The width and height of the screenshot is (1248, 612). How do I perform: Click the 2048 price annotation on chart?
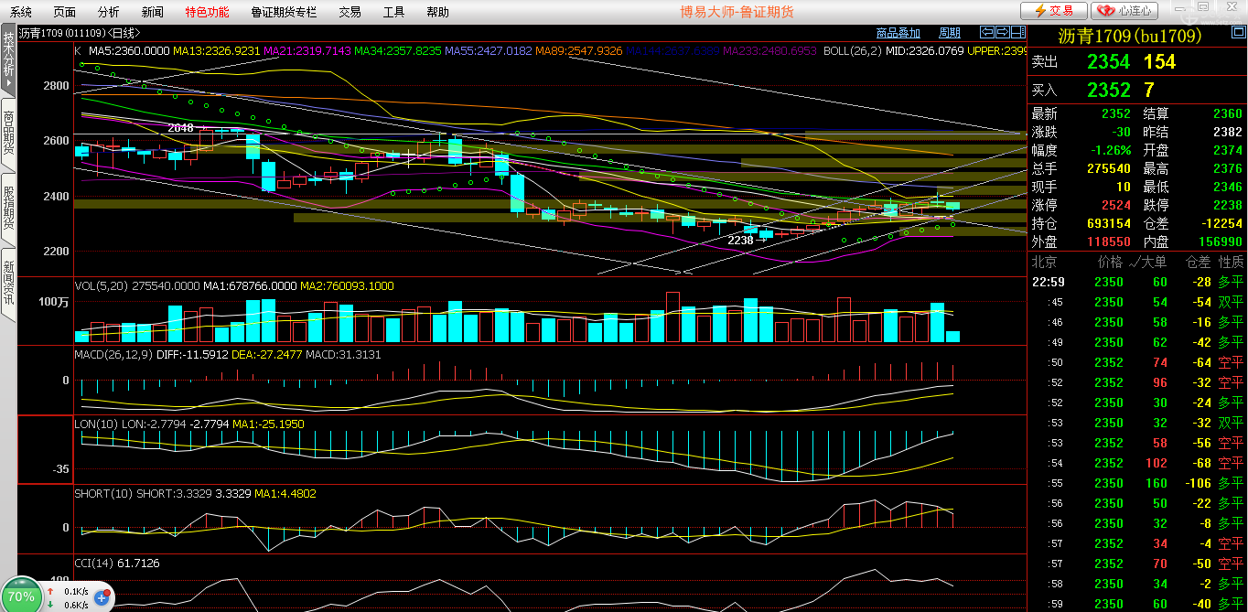pos(180,129)
